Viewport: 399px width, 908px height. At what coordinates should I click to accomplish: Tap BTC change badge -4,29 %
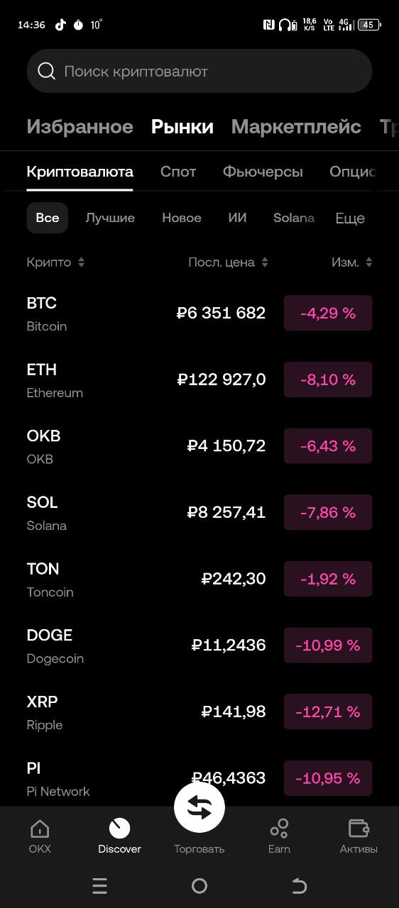[328, 313]
